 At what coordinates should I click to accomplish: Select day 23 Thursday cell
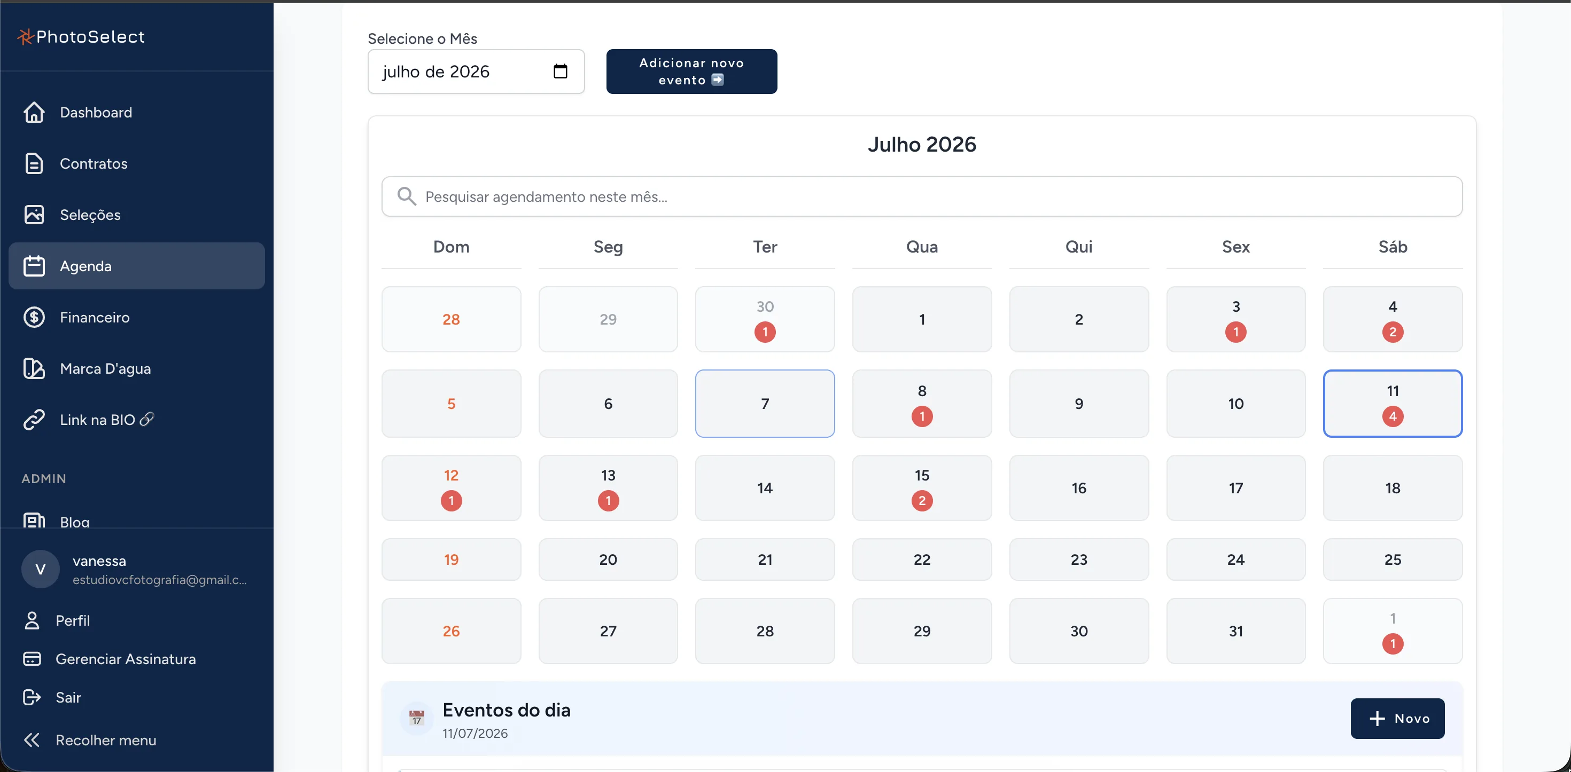1078,559
